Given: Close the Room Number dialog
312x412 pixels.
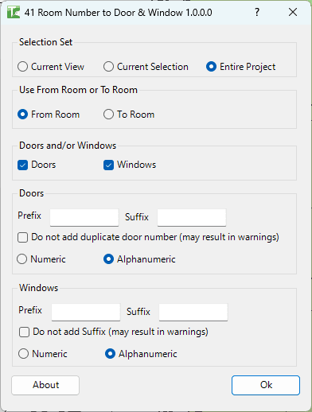Looking at the screenshot, I should (x=293, y=12).
